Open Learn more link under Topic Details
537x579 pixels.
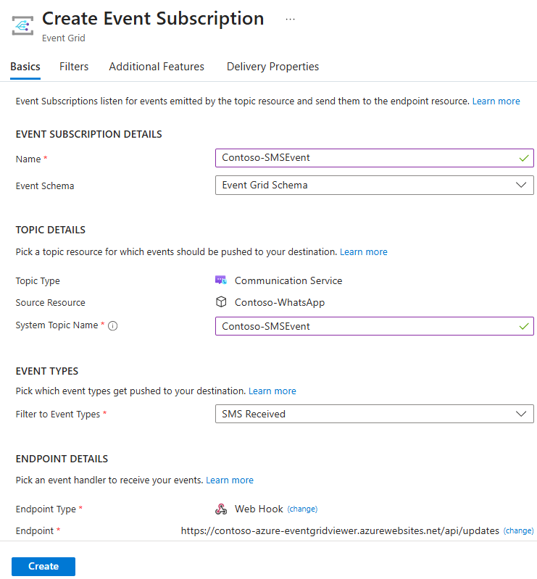[363, 252]
